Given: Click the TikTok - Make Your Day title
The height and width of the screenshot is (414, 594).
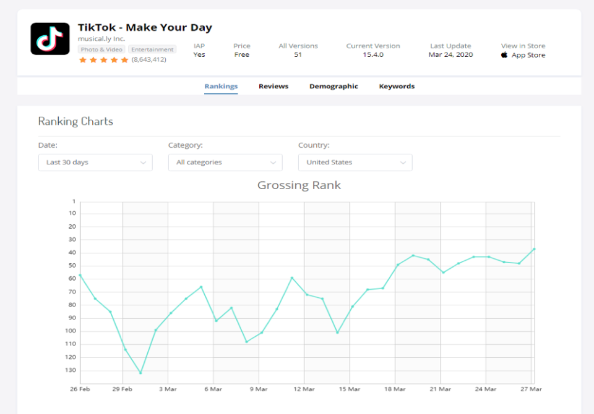Looking at the screenshot, I should [x=145, y=28].
